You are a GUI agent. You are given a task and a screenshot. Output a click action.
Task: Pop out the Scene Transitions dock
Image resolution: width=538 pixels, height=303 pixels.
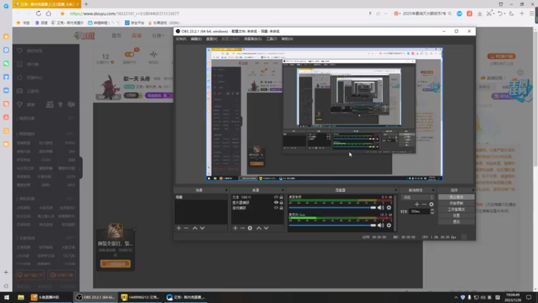433,190
